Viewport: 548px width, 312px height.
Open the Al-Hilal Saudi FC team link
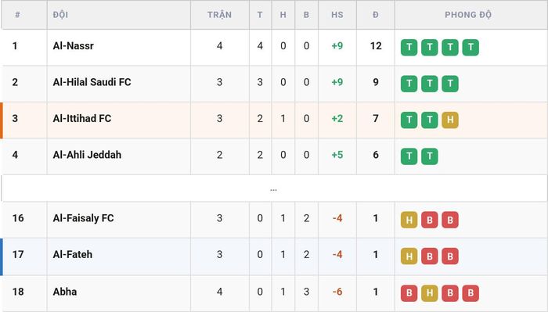pyautogui.click(x=92, y=82)
